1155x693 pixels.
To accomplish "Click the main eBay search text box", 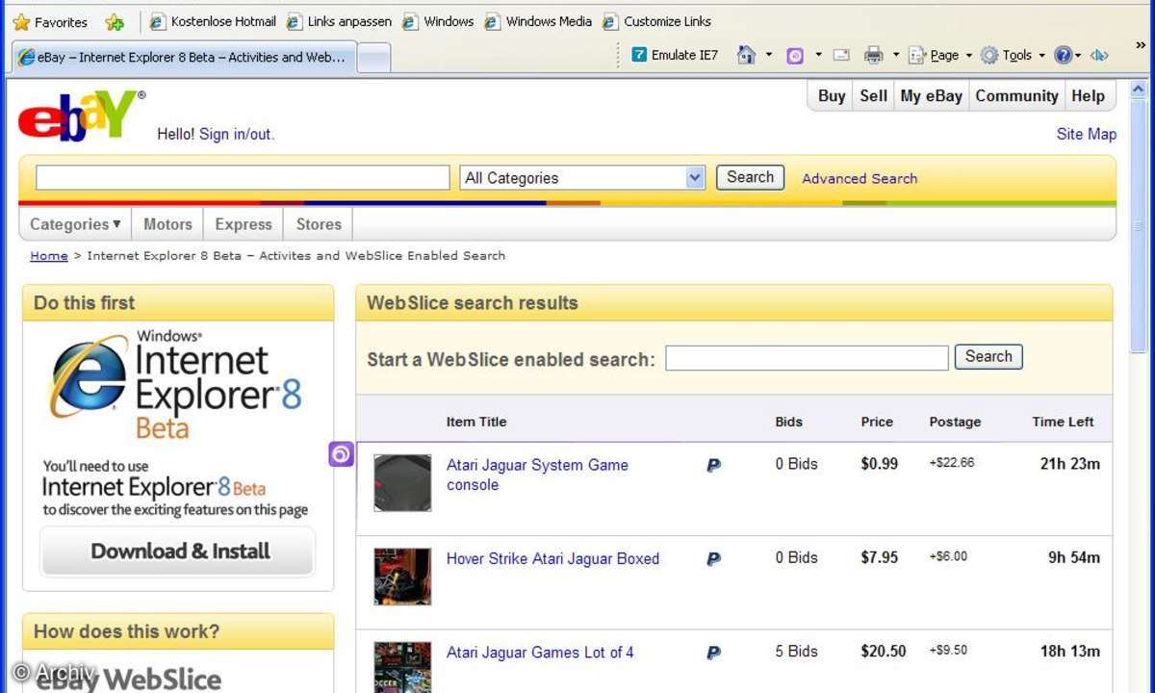I will [x=243, y=177].
